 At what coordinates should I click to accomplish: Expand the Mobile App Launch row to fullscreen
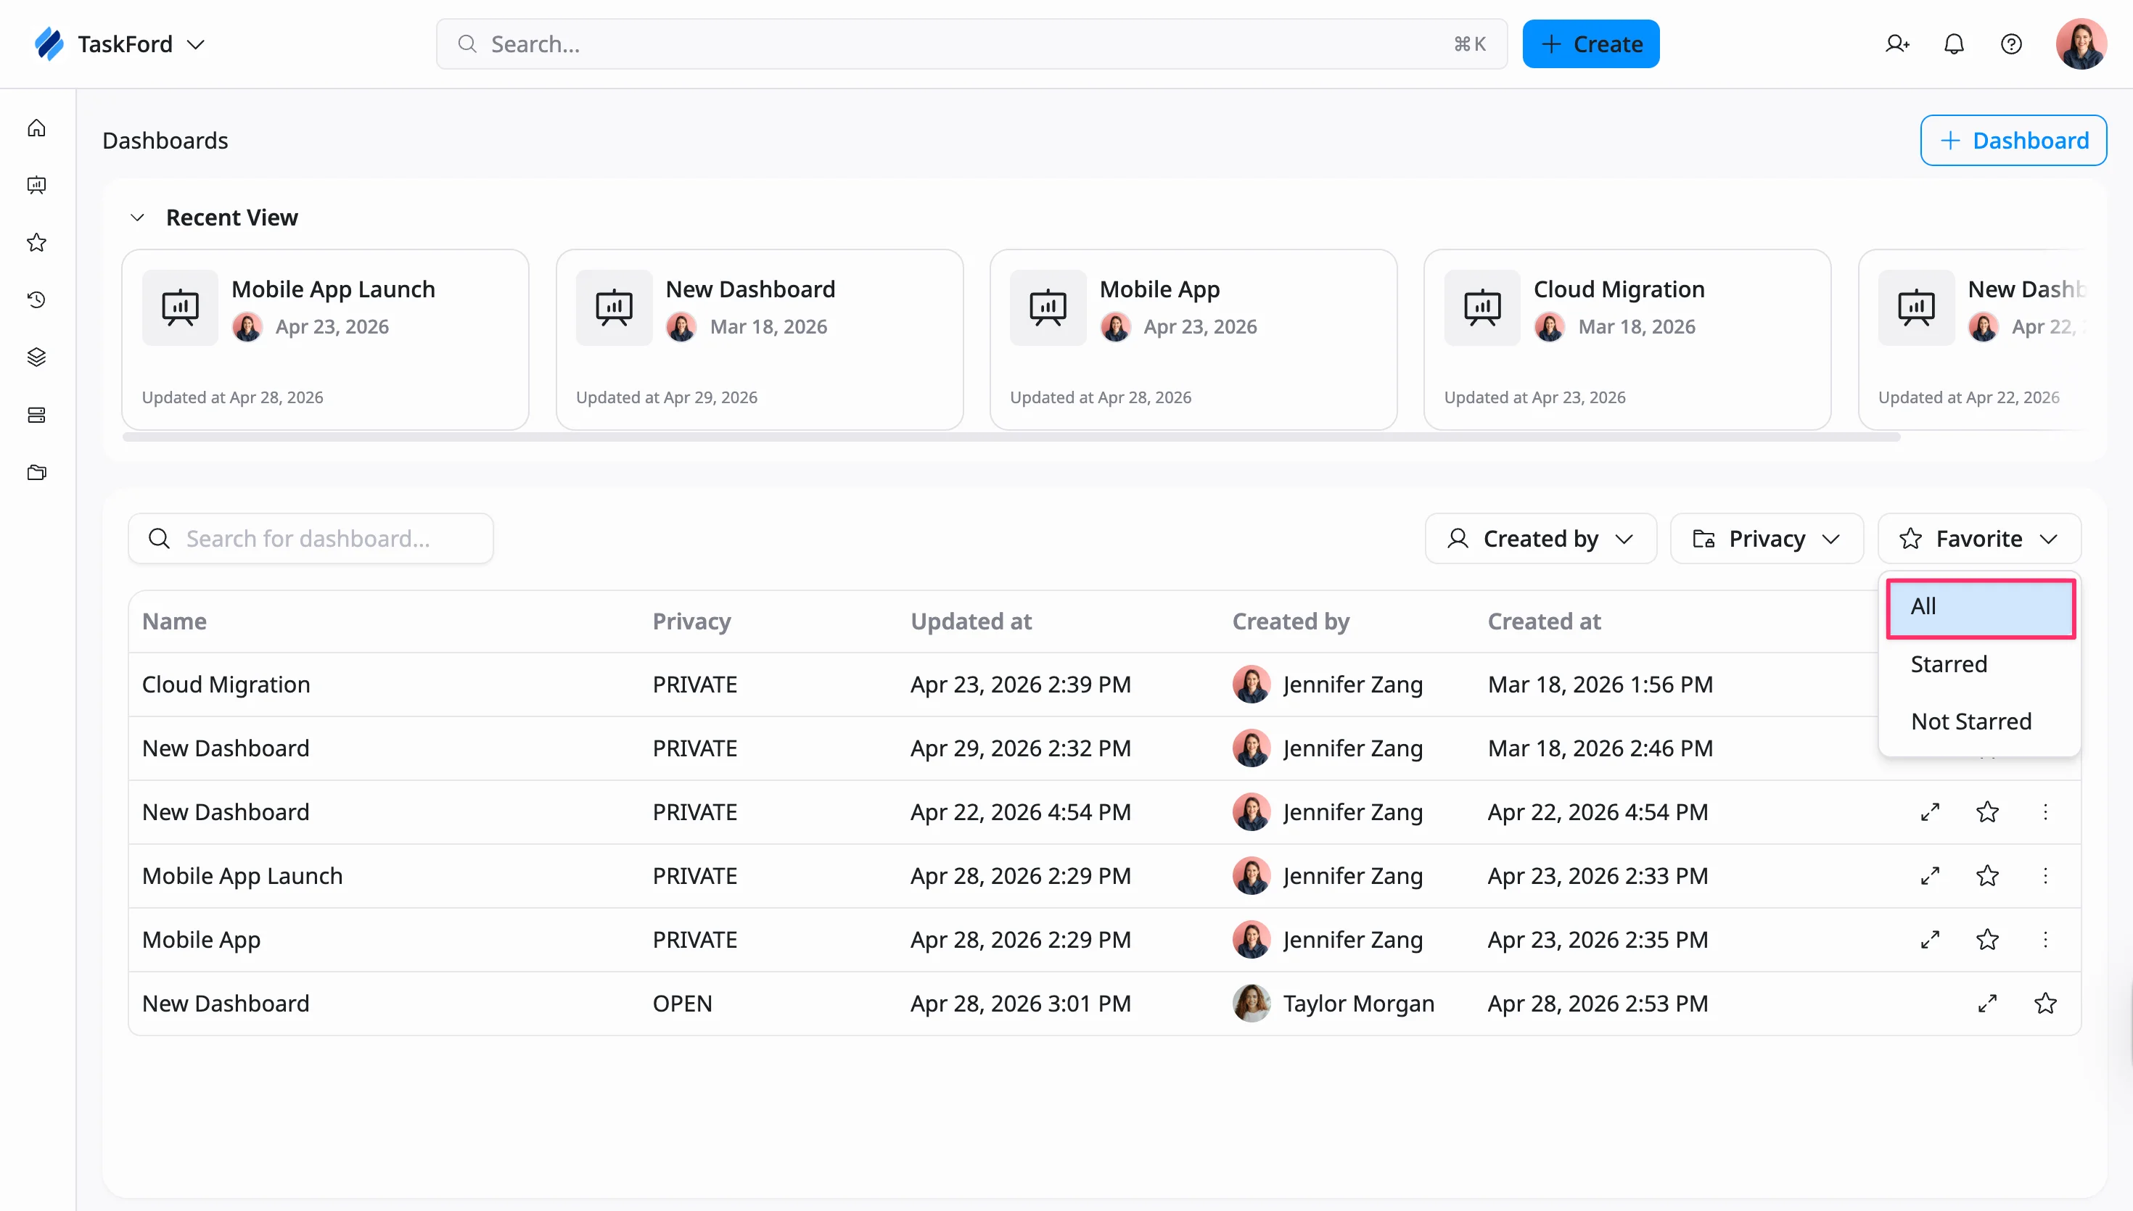[x=1930, y=876]
